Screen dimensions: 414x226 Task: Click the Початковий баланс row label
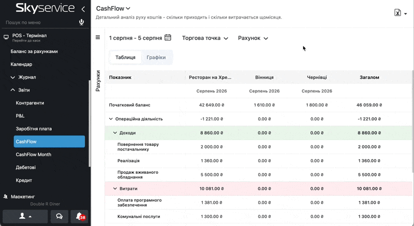(130, 105)
